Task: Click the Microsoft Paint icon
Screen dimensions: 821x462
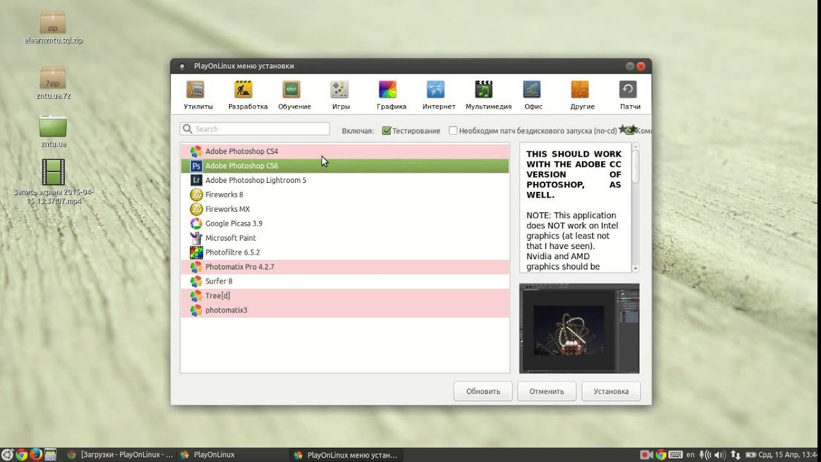Action: (x=196, y=238)
